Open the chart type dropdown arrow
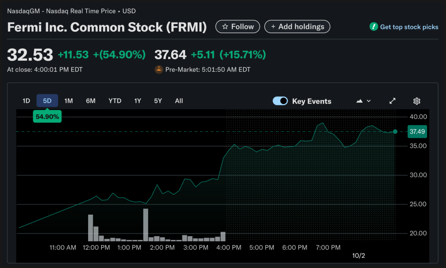 368,101
